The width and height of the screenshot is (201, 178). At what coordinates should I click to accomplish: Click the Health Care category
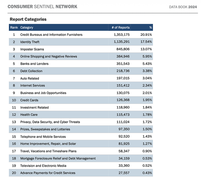tap(29, 115)
